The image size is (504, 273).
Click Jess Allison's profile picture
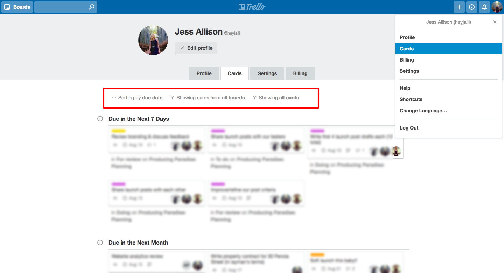tap(153, 40)
